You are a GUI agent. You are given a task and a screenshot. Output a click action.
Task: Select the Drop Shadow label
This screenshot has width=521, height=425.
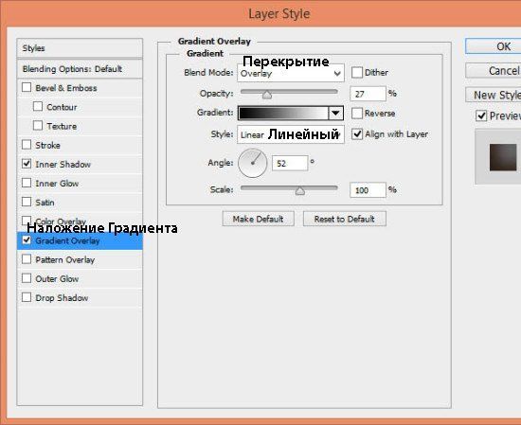(x=62, y=298)
